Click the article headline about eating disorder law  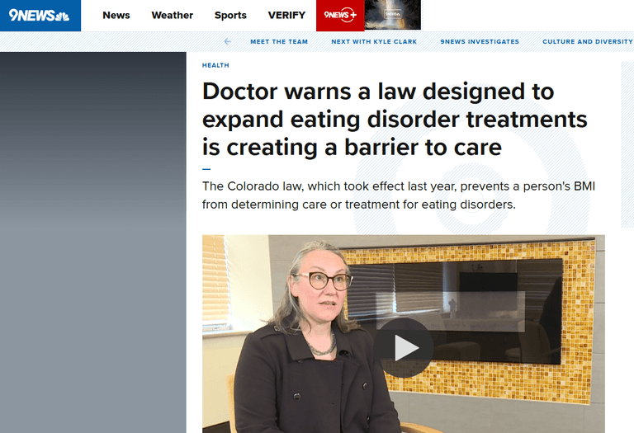click(x=395, y=119)
